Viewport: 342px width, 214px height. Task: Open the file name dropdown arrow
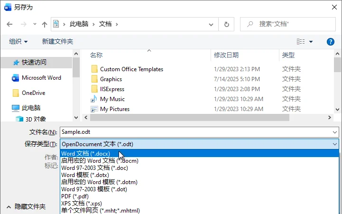pos(335,132)
